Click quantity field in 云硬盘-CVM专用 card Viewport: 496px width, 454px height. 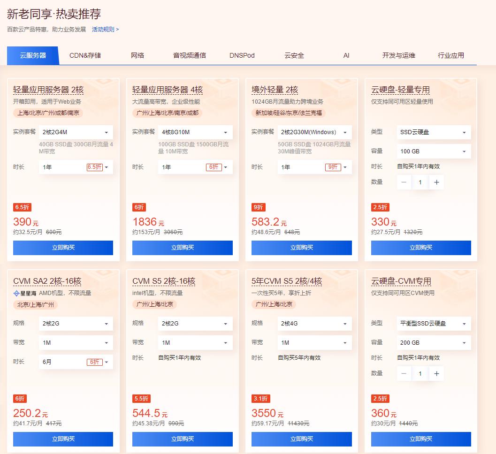[x=420, y=373]
